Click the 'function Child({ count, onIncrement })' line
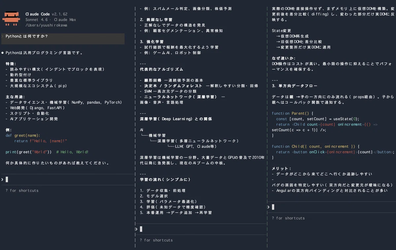The height and width of the screenshot is (250, 396). (x=315, y=146)
